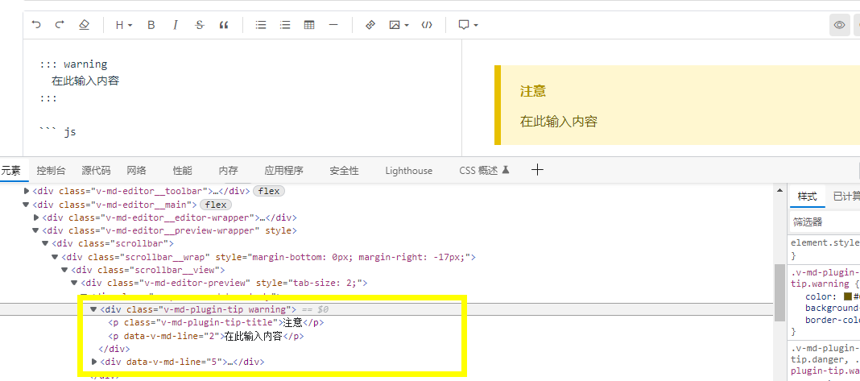The height and width of the screenshot is (381, 860).
Task: Insert a code block
Action: coord(427,25)
